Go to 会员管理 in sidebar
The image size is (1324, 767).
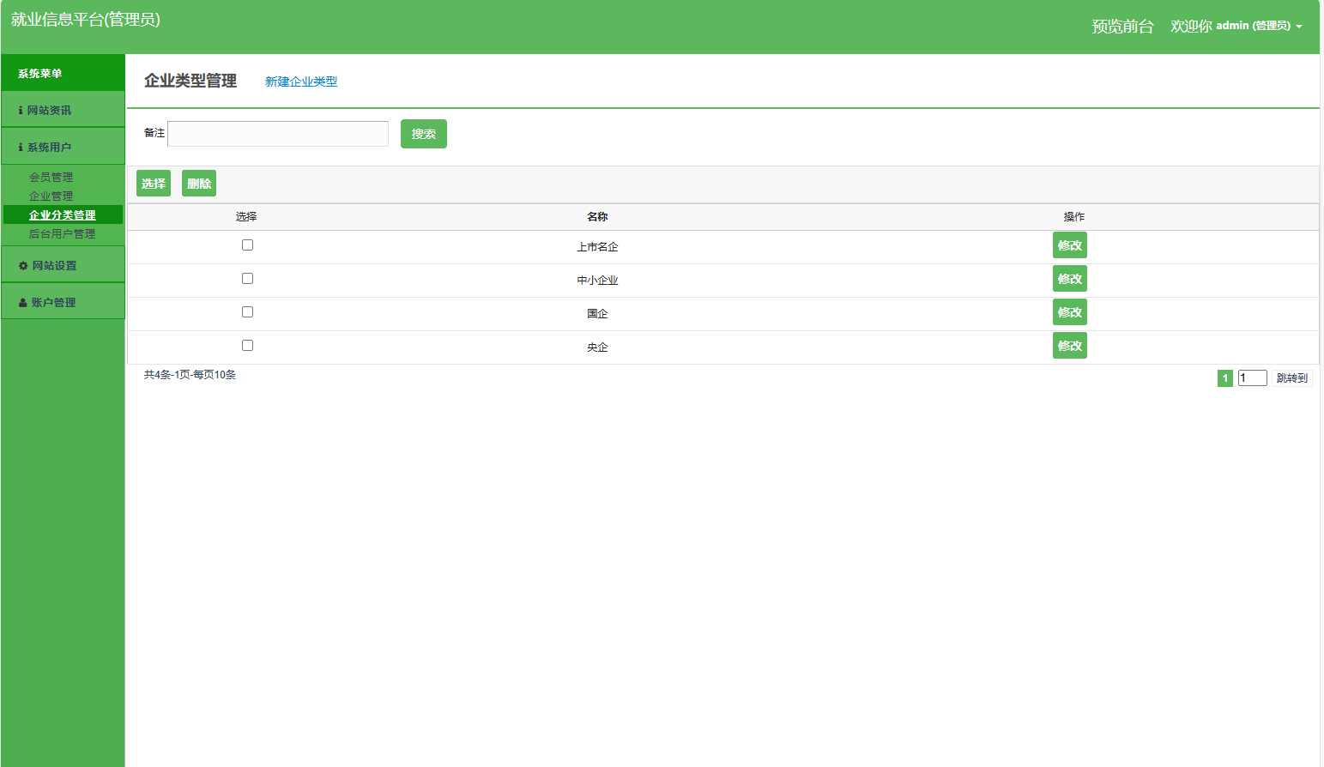(x=51, y=178)
